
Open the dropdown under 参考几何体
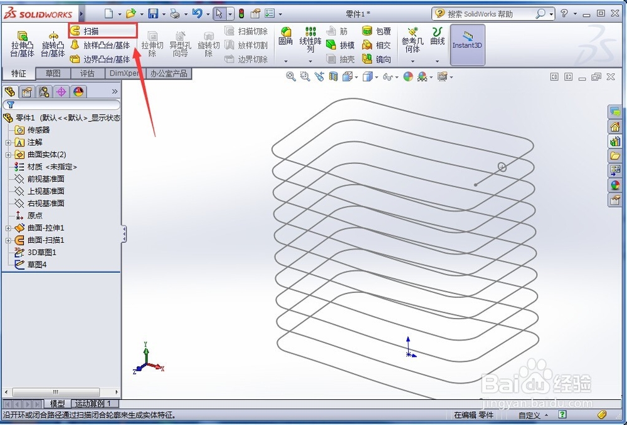point(413,61)
